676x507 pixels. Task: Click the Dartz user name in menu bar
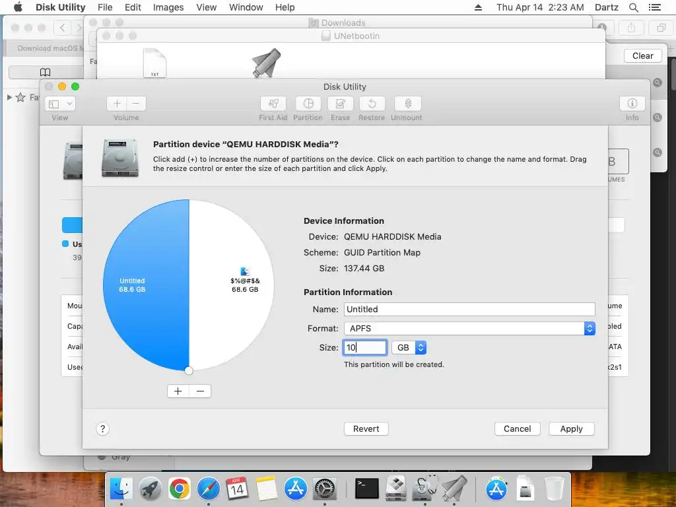click(x=606, y=7)
